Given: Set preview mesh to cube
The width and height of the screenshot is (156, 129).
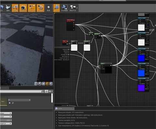Looking at the screenshot, I should (47, 84).
